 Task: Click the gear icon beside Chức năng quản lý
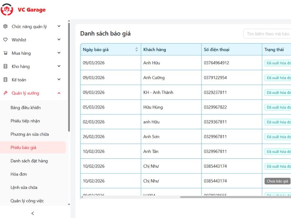[5, 27]
